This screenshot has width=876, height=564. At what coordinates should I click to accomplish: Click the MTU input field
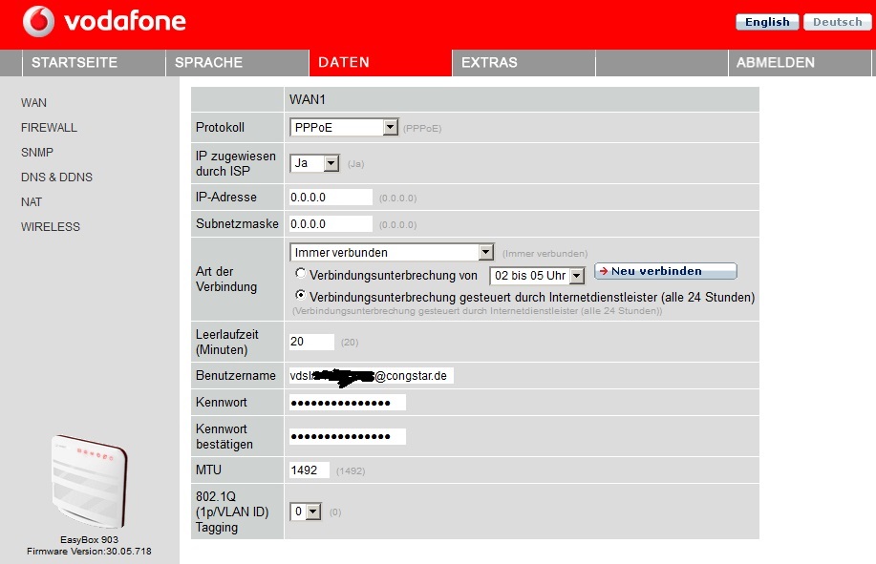point(310,470)
